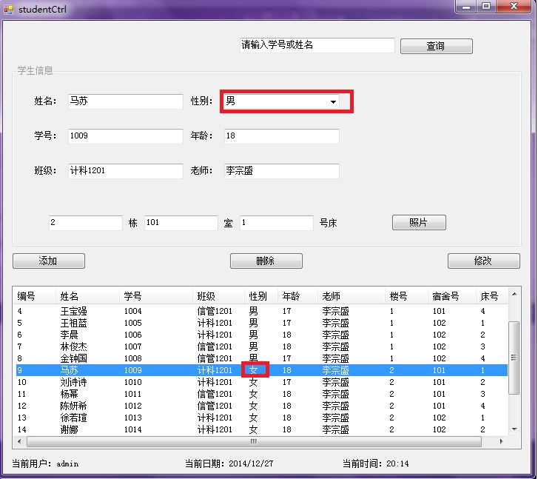538x479 pixels.
Task: Click the 照片 photo button
Action: pyautogui.click(x=419, y=223)
